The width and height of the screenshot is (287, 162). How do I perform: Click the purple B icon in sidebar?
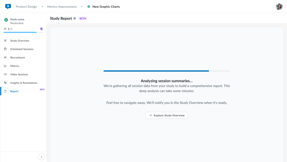pyautogui.click(x=41, y=29)
